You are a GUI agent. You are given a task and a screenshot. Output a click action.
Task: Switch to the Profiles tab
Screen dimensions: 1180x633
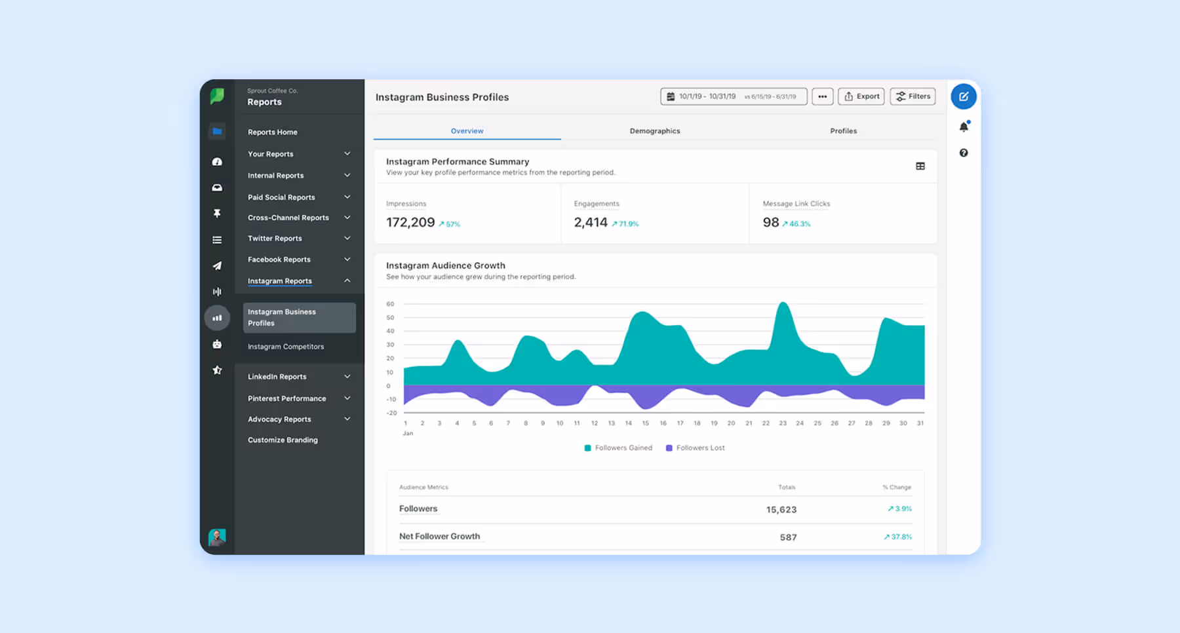click(843, 130)
